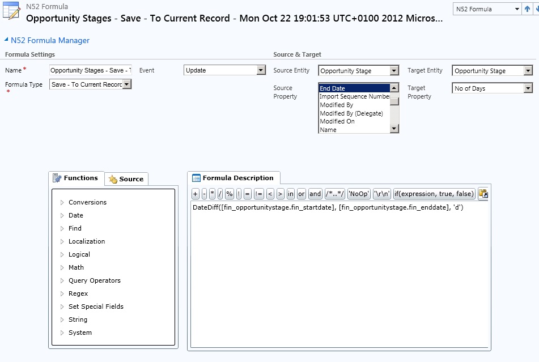Click the formula Name input field

[91, 70]
